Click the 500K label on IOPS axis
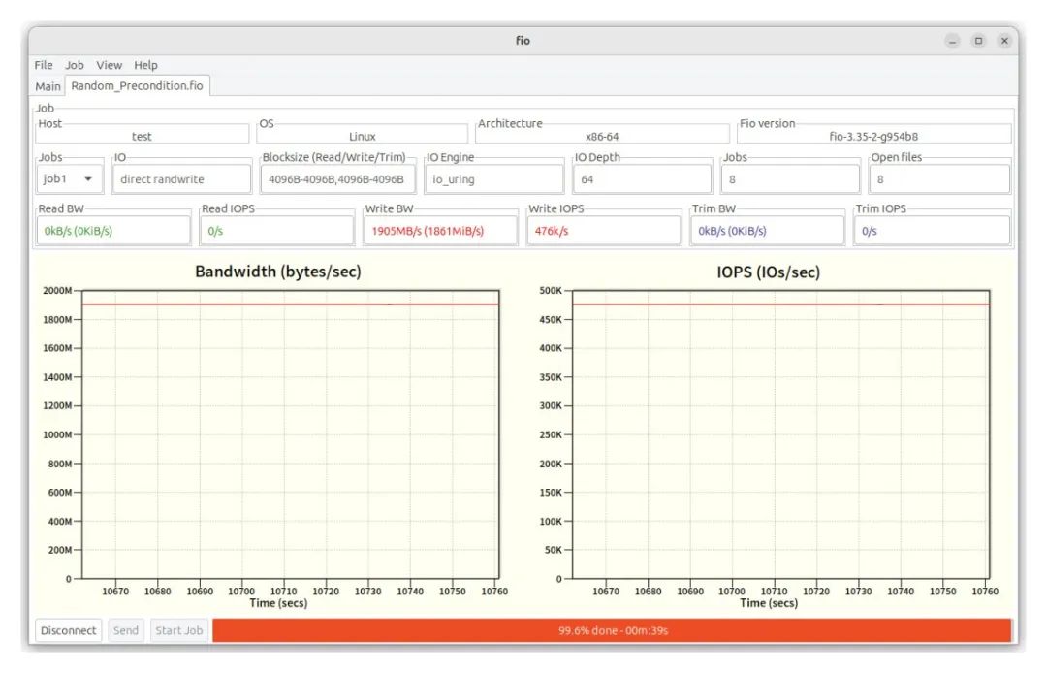 (x=551, y=290)
